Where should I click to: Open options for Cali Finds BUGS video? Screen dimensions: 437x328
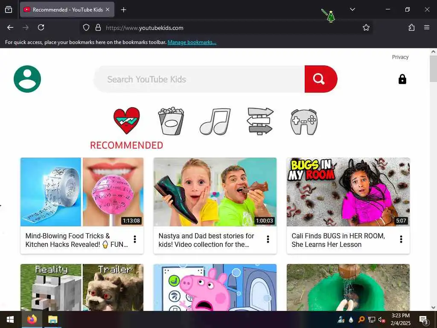click(401, 239)
